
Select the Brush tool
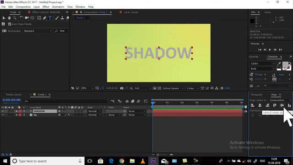(x=57, y=18)
